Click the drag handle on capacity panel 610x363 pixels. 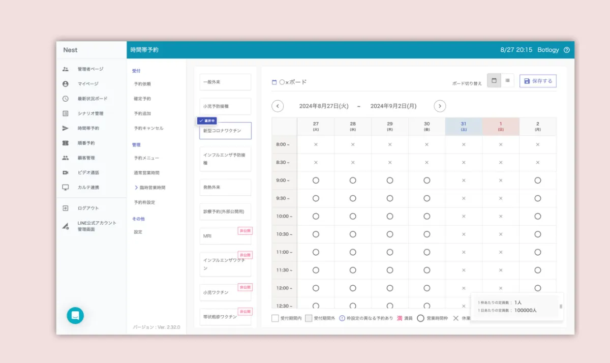tap(561, 307)
